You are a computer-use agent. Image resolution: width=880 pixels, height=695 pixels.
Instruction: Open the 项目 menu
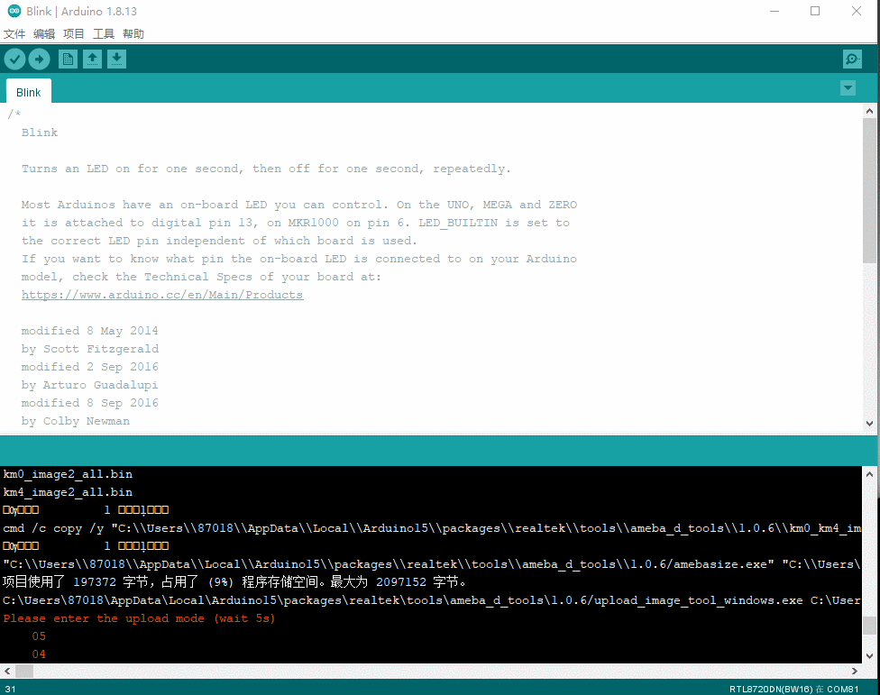point(74,33)
